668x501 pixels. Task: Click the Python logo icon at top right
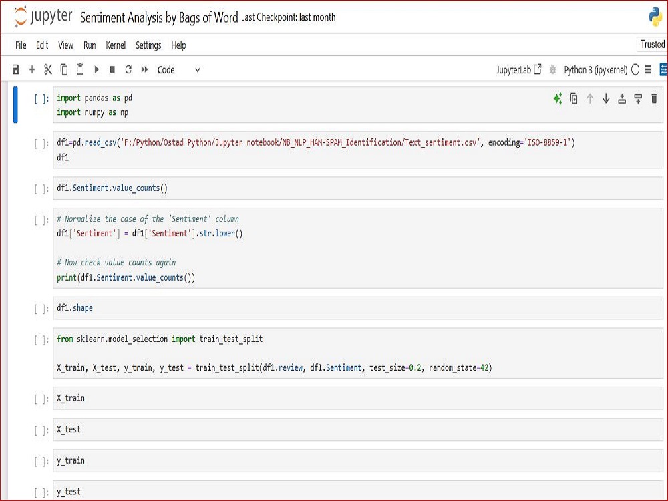tap(656, 17)
